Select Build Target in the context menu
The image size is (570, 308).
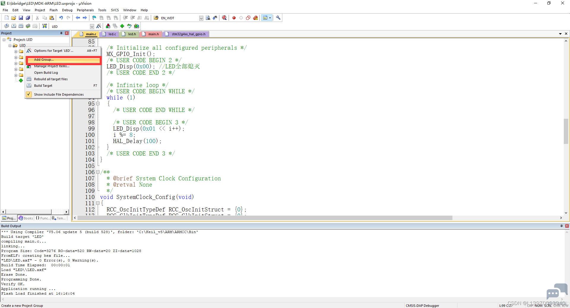[64, 86]
